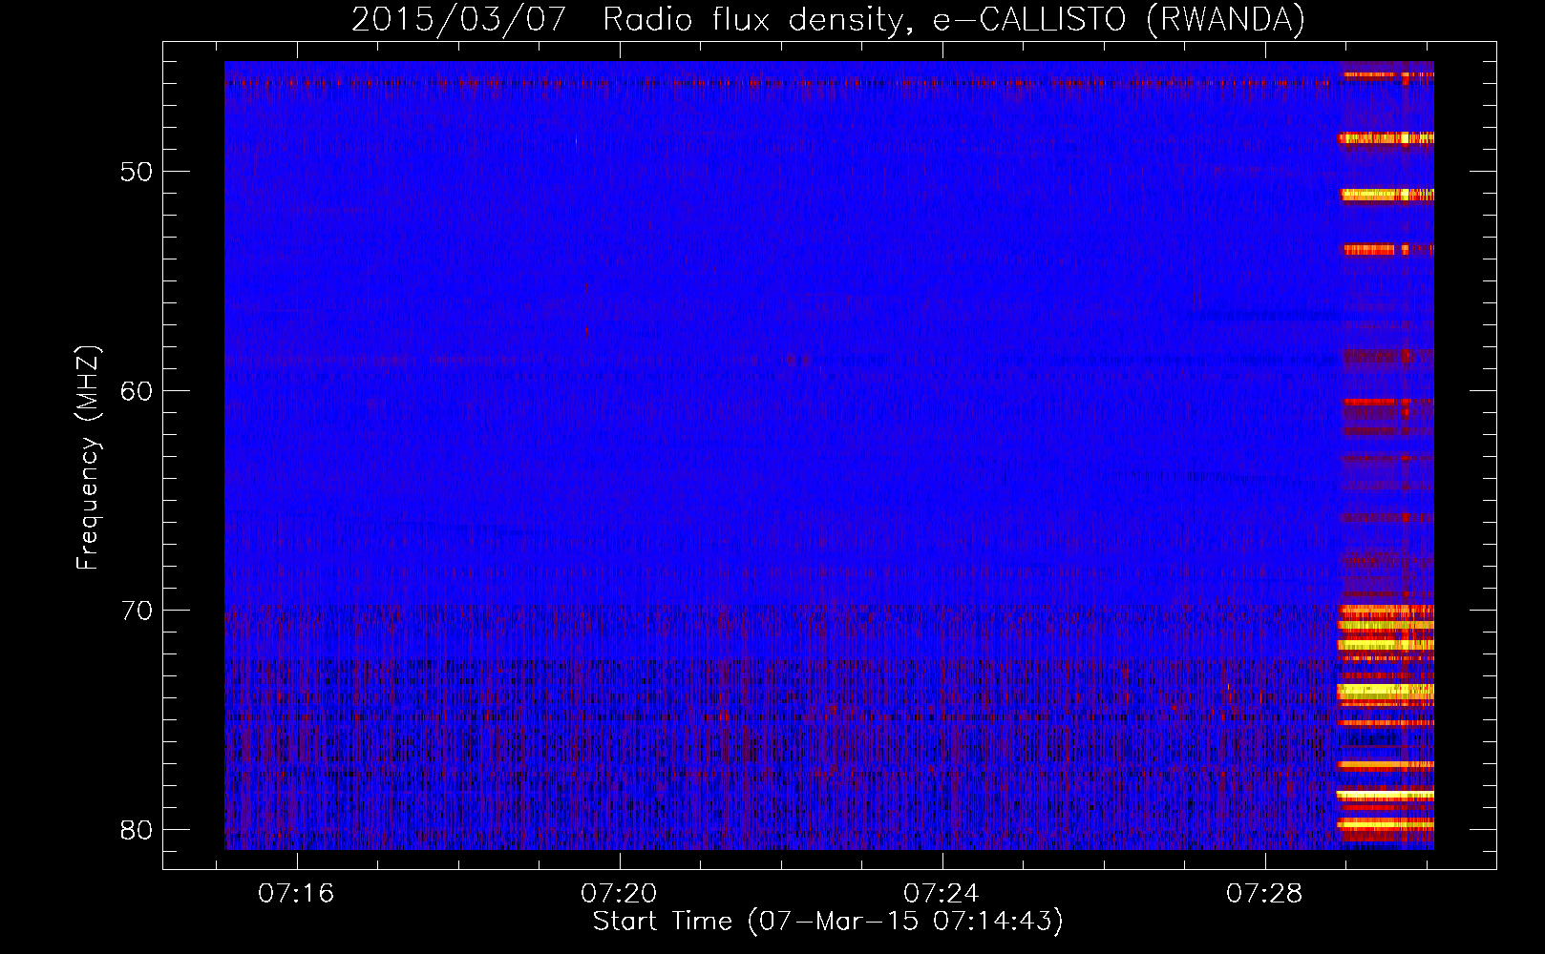
Task: Click the 50 frequency tick label
Action: (x=137, y=172)
